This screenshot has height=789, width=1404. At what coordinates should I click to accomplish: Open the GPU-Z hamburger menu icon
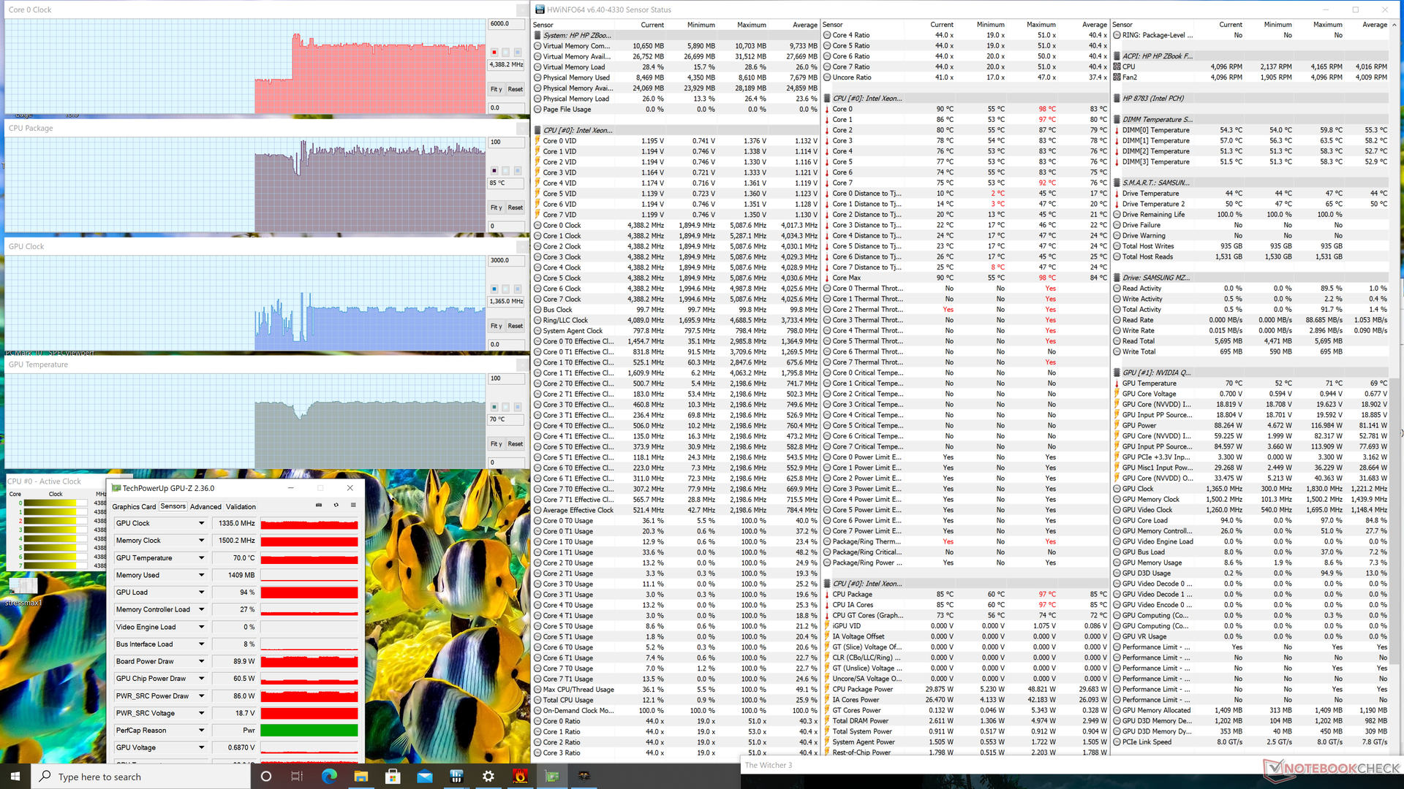pyautogui.click(x=353, y=505)
